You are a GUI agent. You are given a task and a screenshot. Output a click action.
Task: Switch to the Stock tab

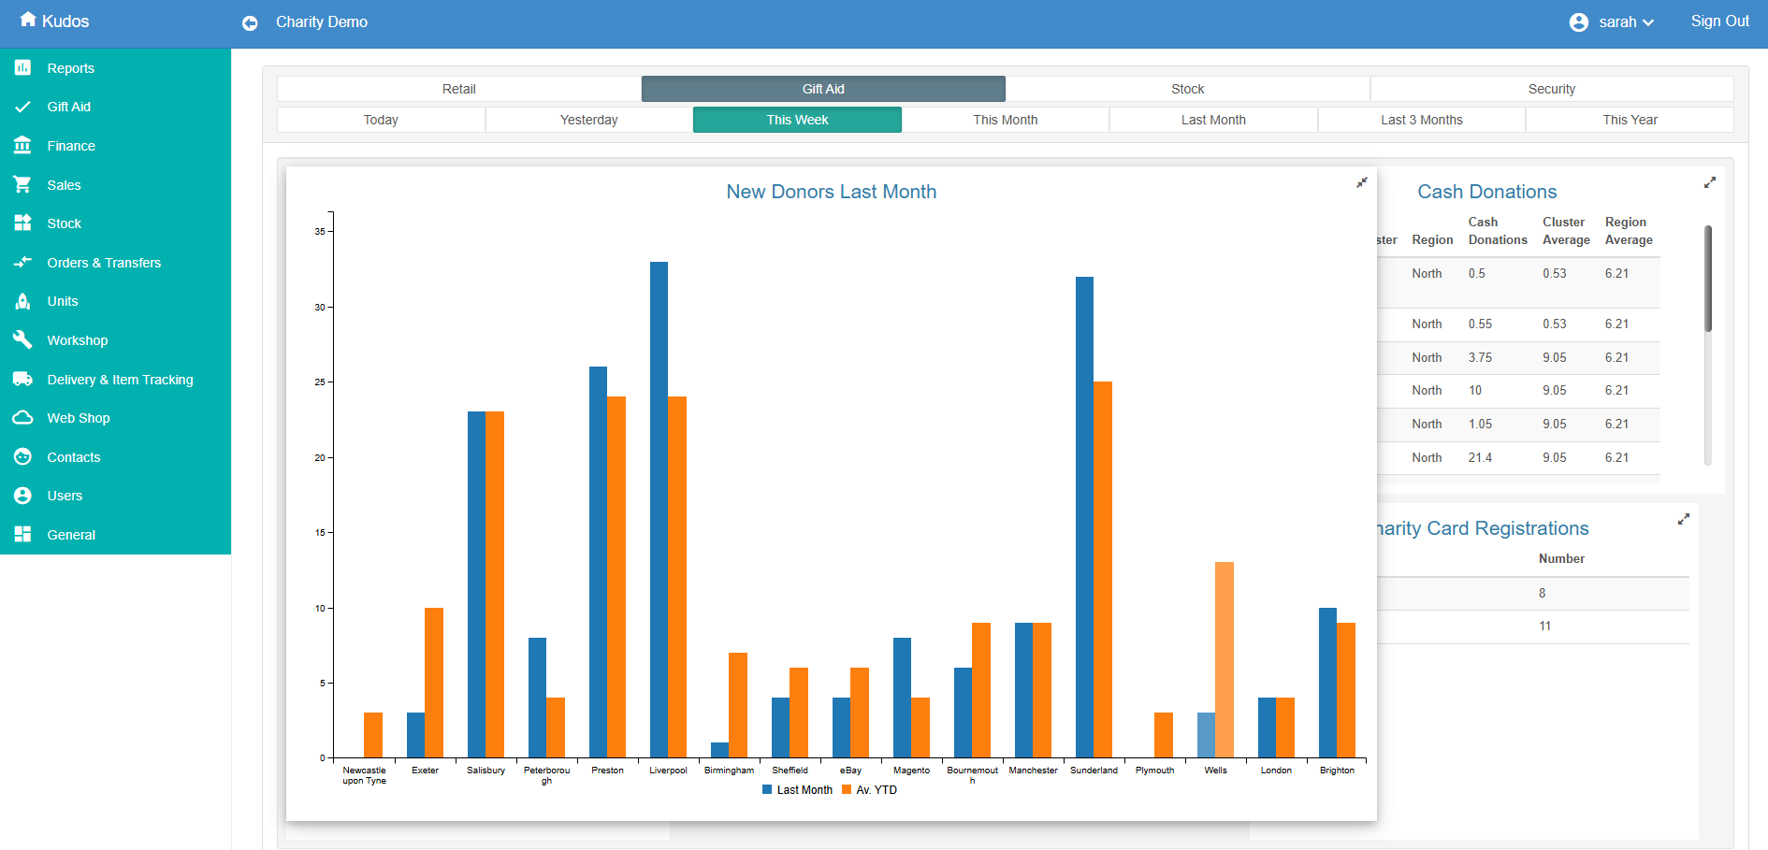click(1188, 88)
